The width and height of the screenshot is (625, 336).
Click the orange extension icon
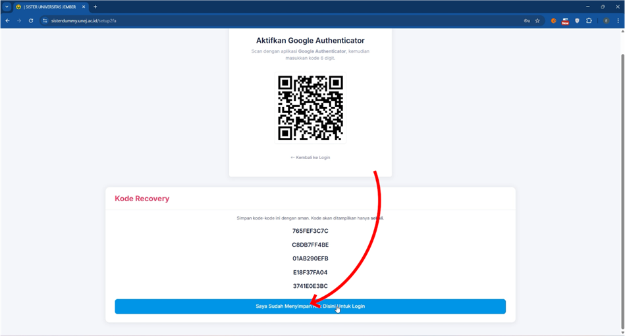pos(553,20)
